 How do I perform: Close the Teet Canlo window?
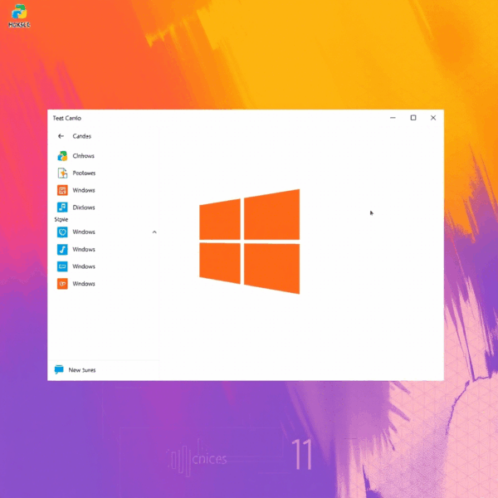click(433, 118)
